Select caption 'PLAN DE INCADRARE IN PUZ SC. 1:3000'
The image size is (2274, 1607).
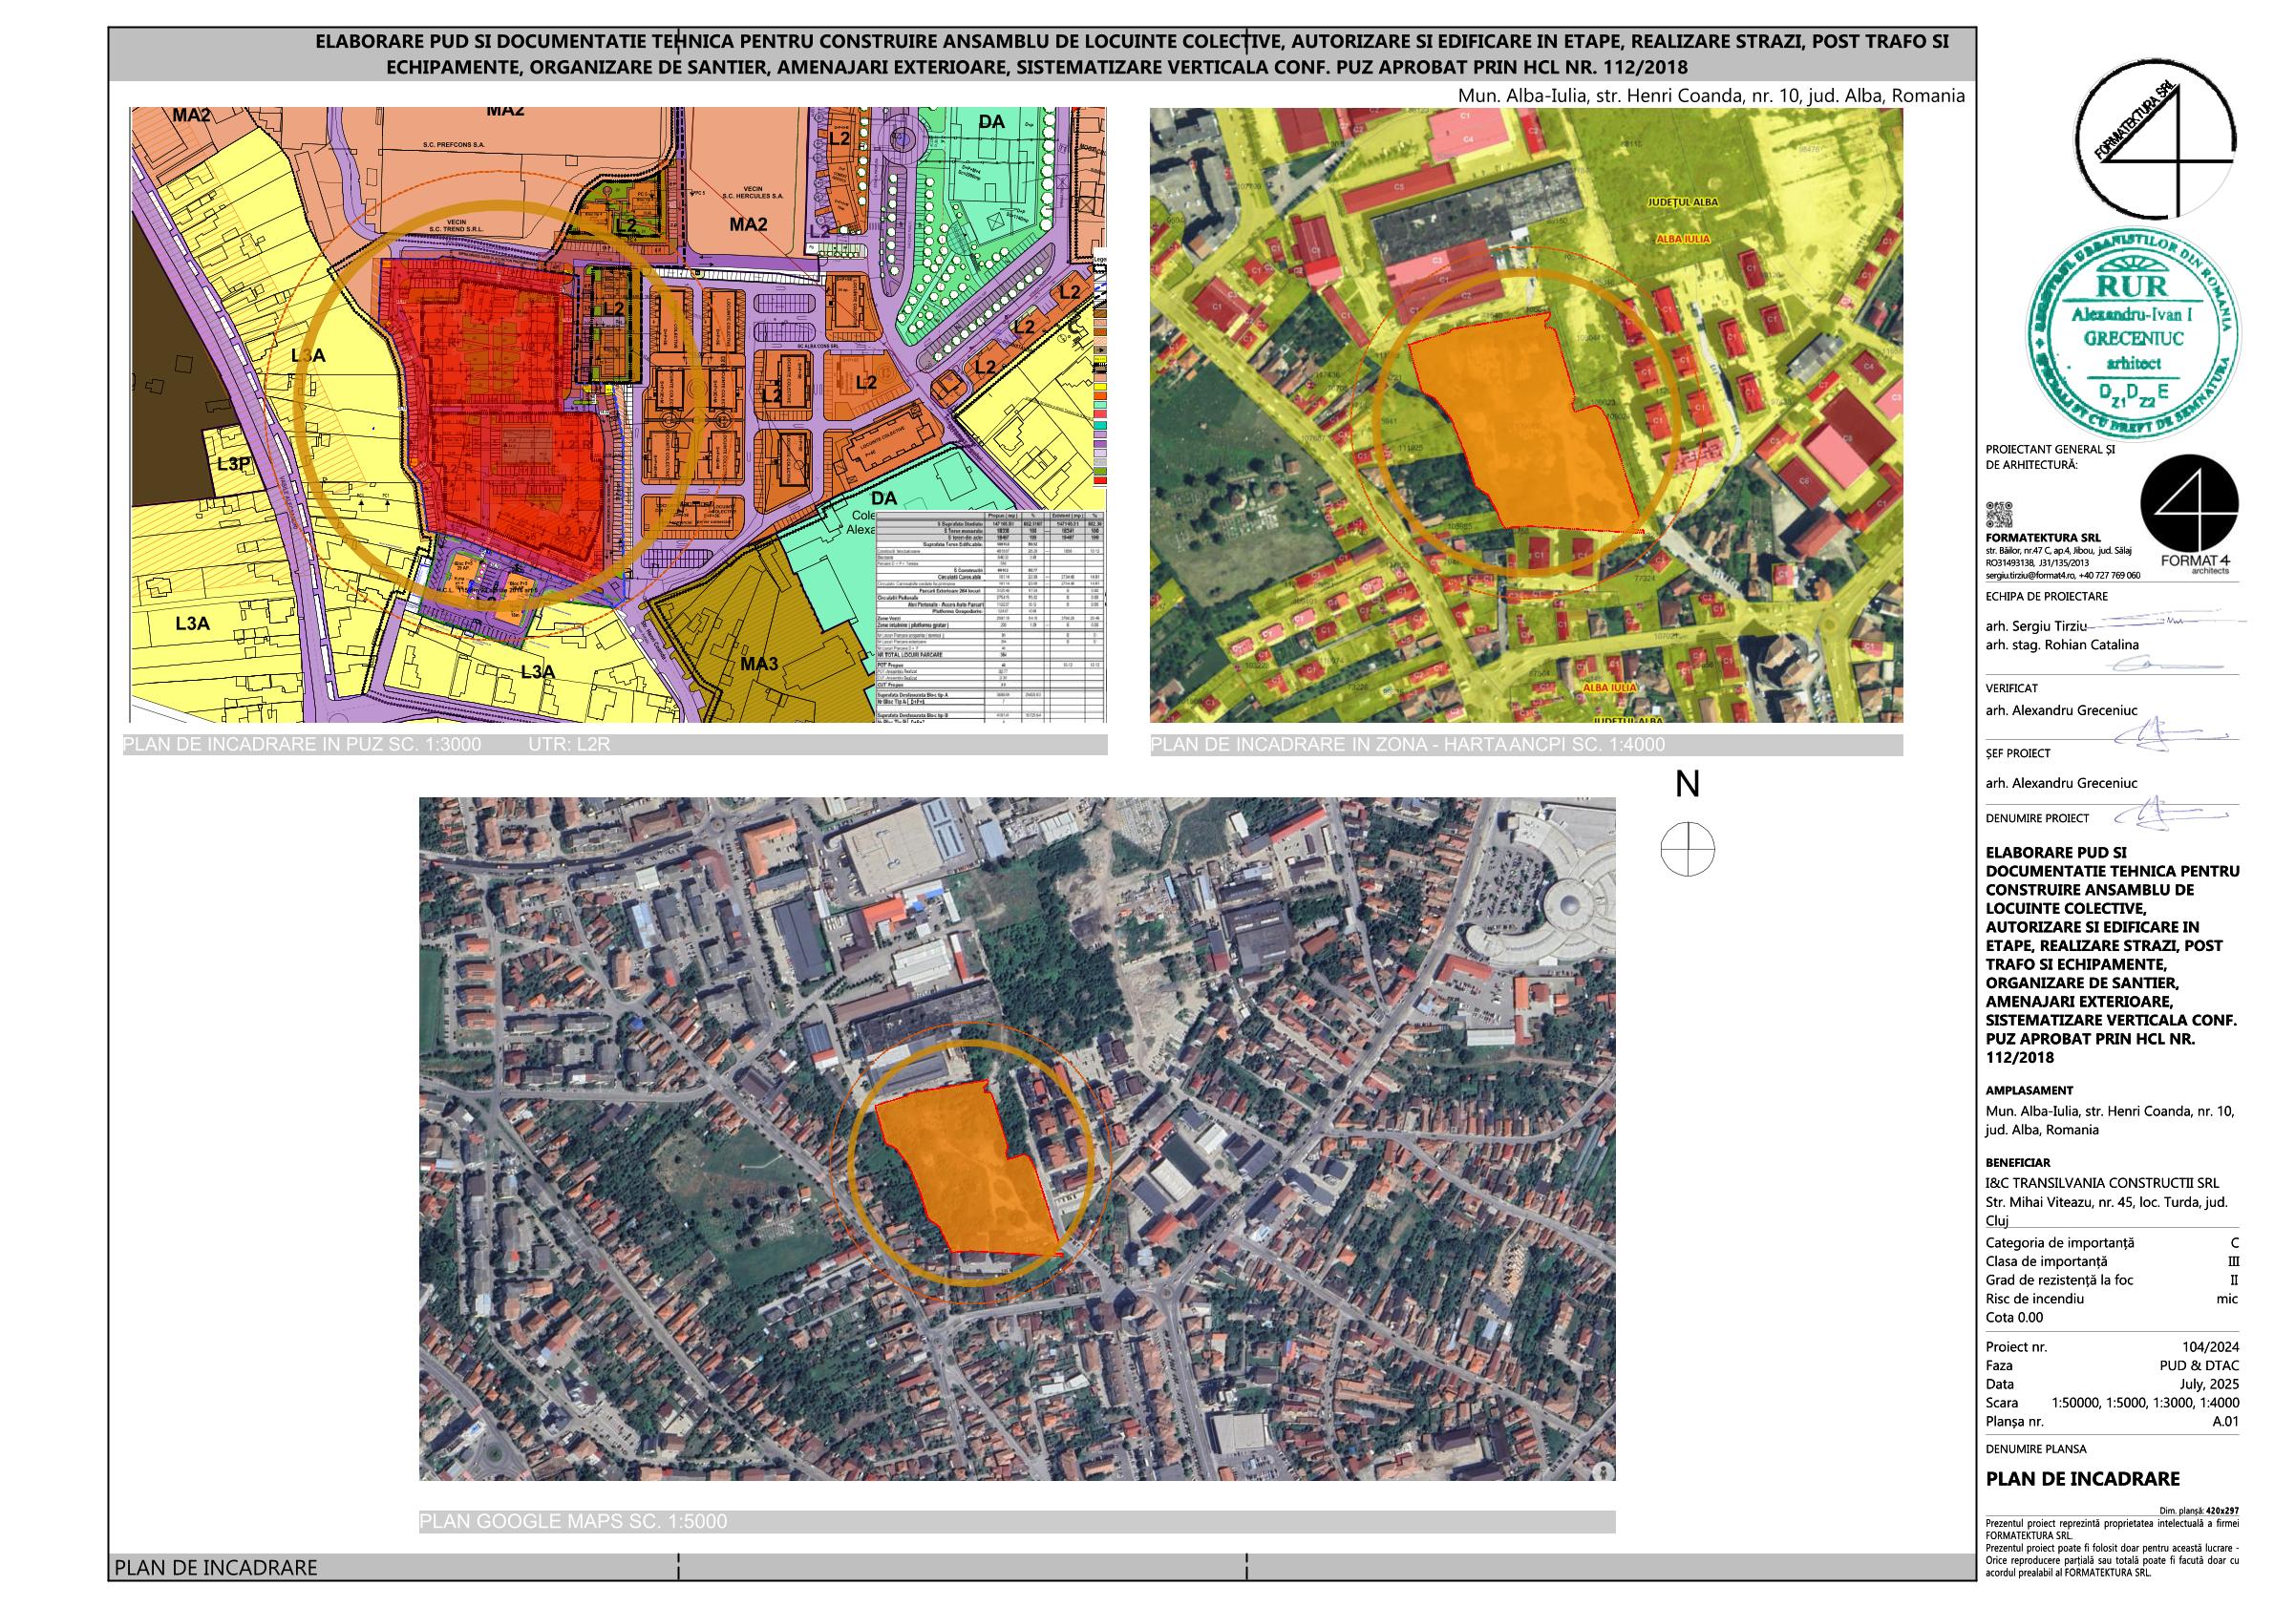(x=302, y=745)
